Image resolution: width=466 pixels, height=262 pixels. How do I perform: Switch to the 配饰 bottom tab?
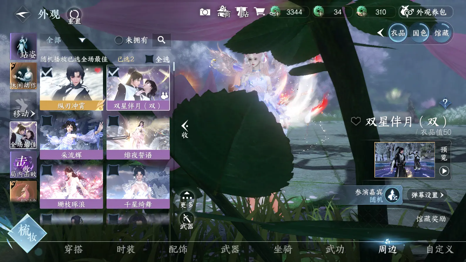coord(178,249)
